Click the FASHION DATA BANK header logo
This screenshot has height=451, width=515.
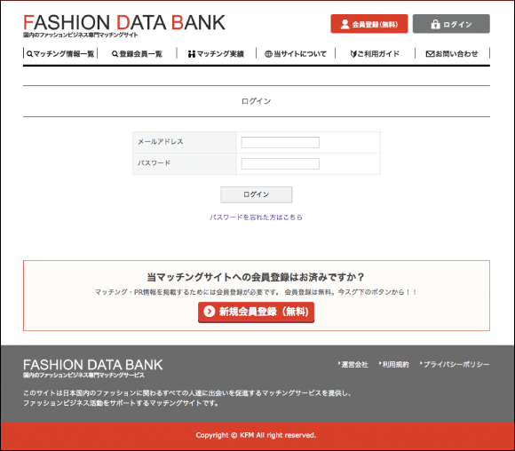[x=124, y=26]
